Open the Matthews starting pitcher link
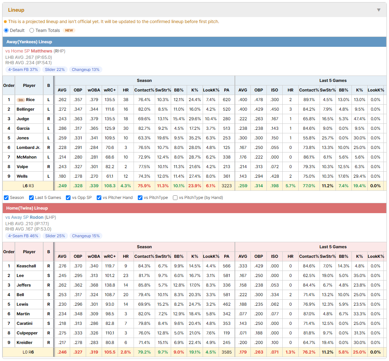Image resolution: width=389 pixels, height=361 pixels. tap(41, 51)
